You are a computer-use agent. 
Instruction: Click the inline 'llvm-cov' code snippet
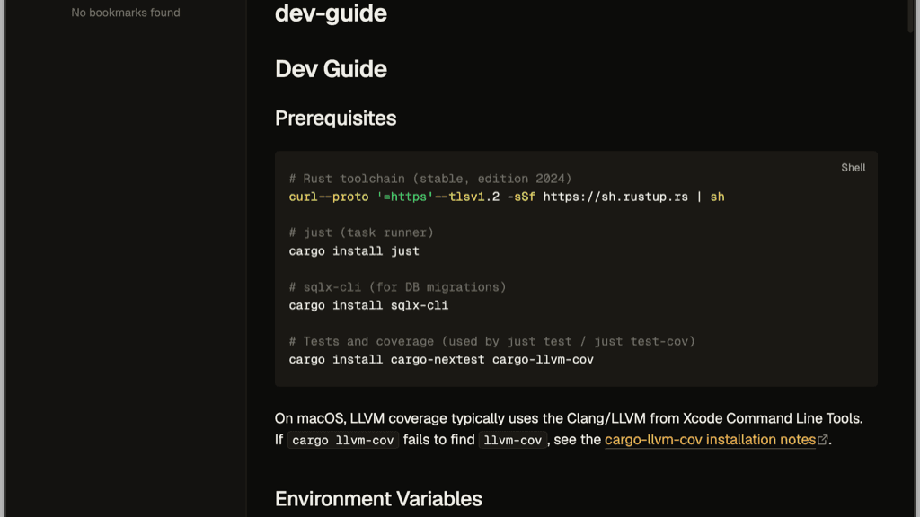tap(513, 440)
